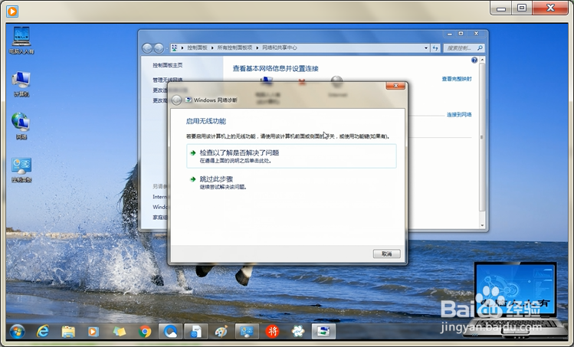Maximize the Control Panel window

pos(461,34)
